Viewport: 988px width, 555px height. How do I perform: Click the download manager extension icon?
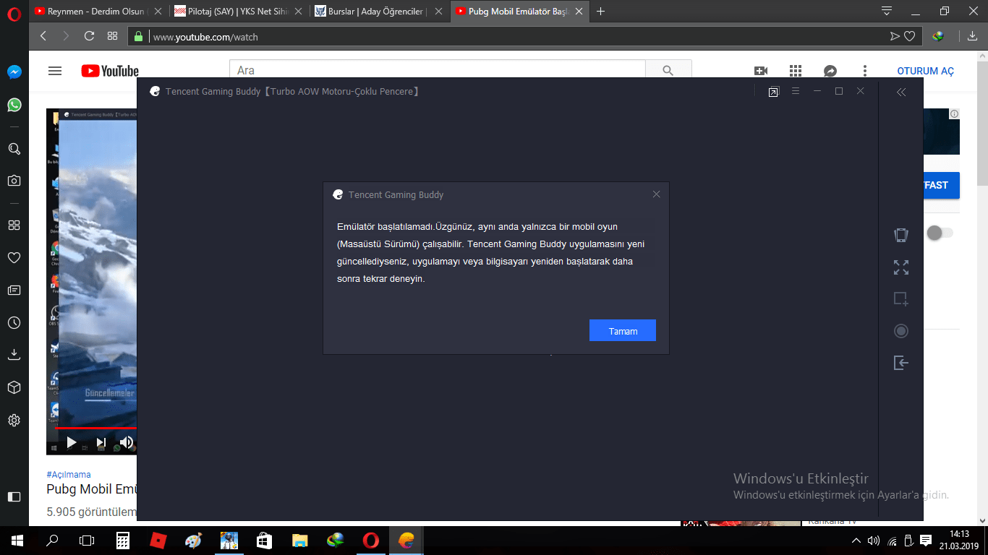click(938, 36)
